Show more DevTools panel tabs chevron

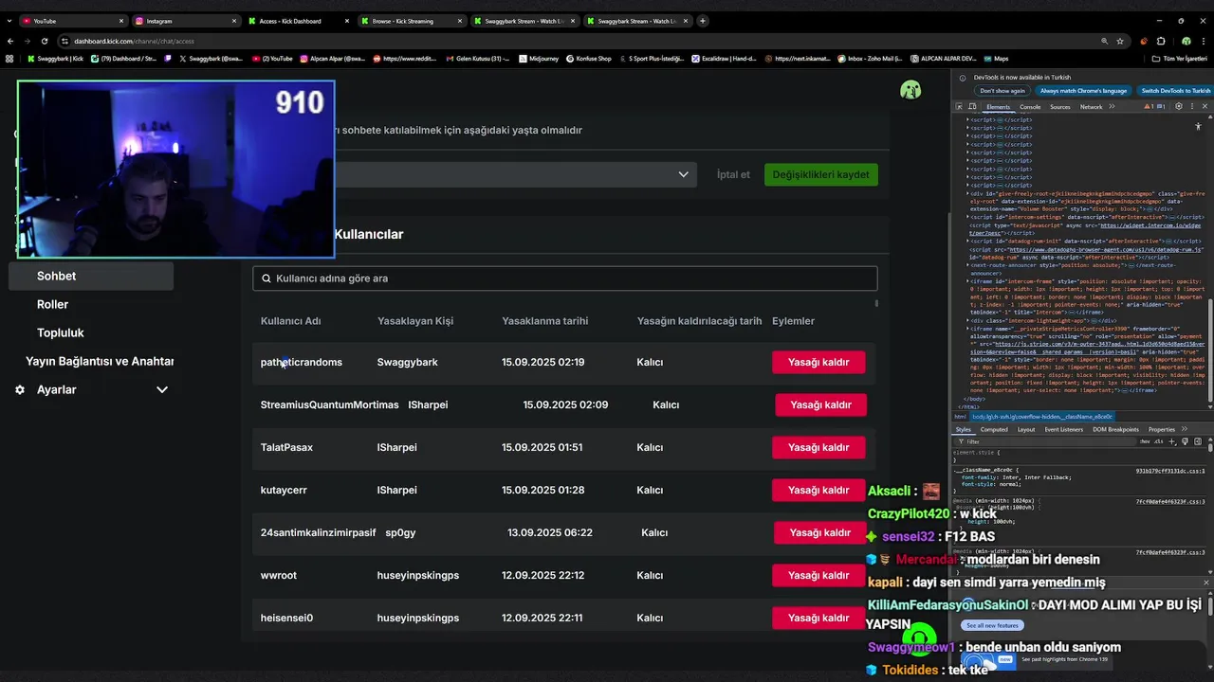click(1112, 106)
